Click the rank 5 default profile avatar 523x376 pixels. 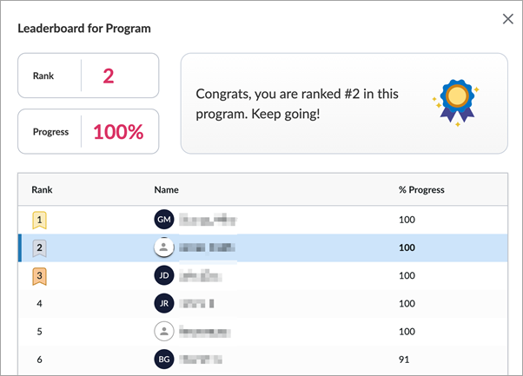[x=163, y=331]
